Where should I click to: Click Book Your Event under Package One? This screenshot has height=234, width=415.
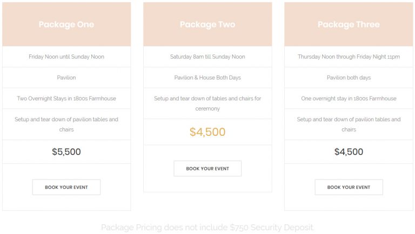point(66,187)
